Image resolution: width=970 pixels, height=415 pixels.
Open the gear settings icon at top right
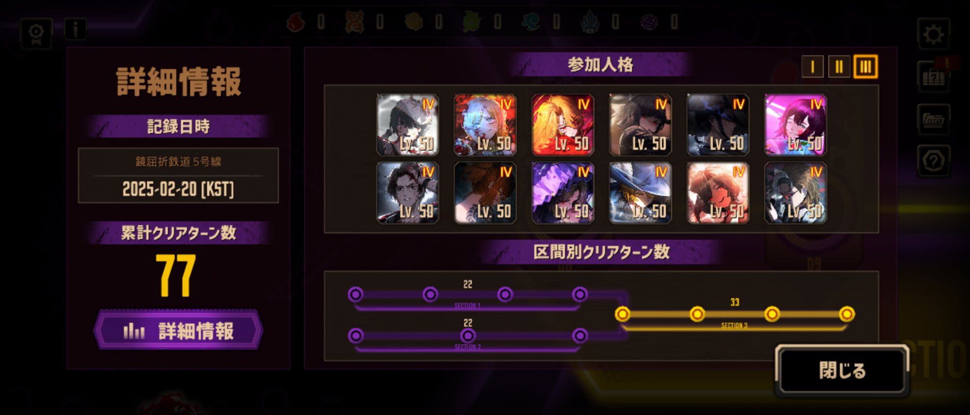click(x=933, y=34)
